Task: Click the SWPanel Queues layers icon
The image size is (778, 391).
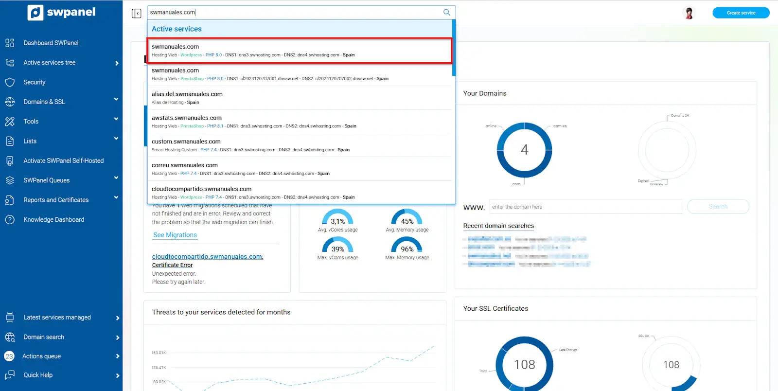Action: pyautogui.click(x=10, y=180)
